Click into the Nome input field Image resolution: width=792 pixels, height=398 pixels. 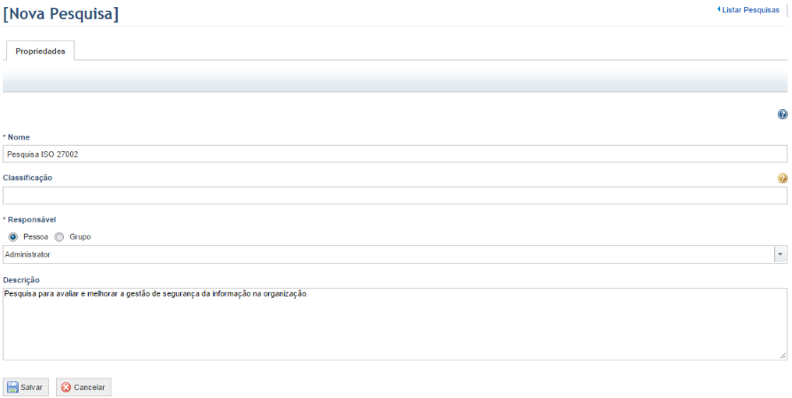395,154
